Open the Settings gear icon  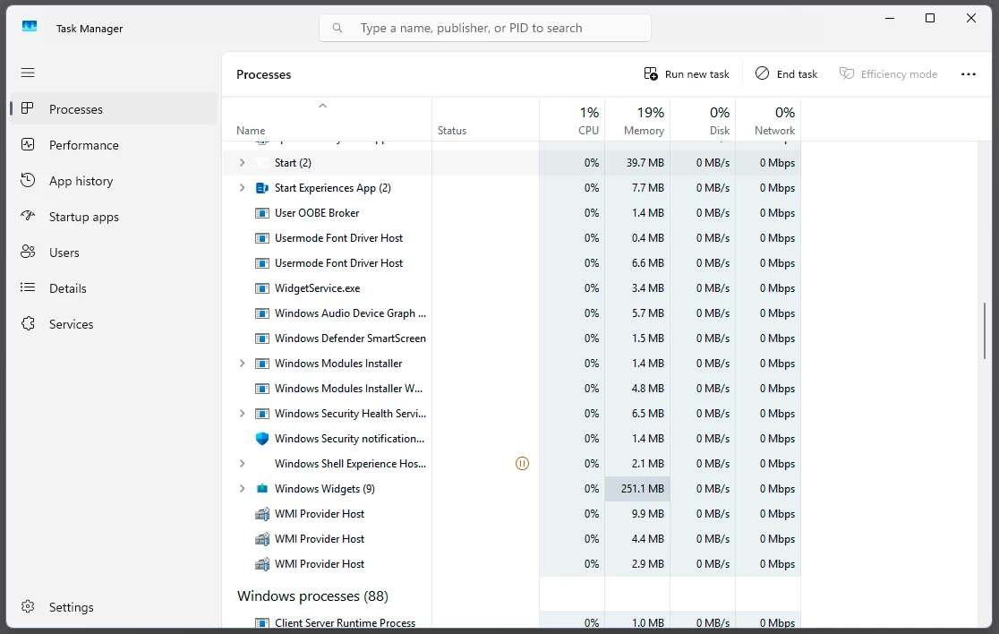[28, 606]
